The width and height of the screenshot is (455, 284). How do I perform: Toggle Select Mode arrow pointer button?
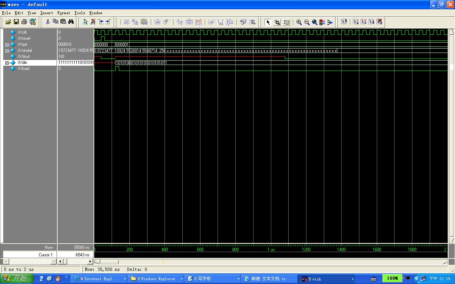click(268, 22)
